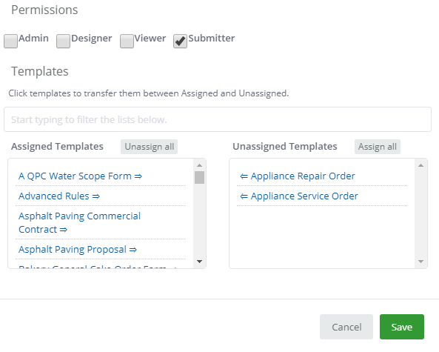Assign the Appliance Repair Order template

click(x=298, y=176)
